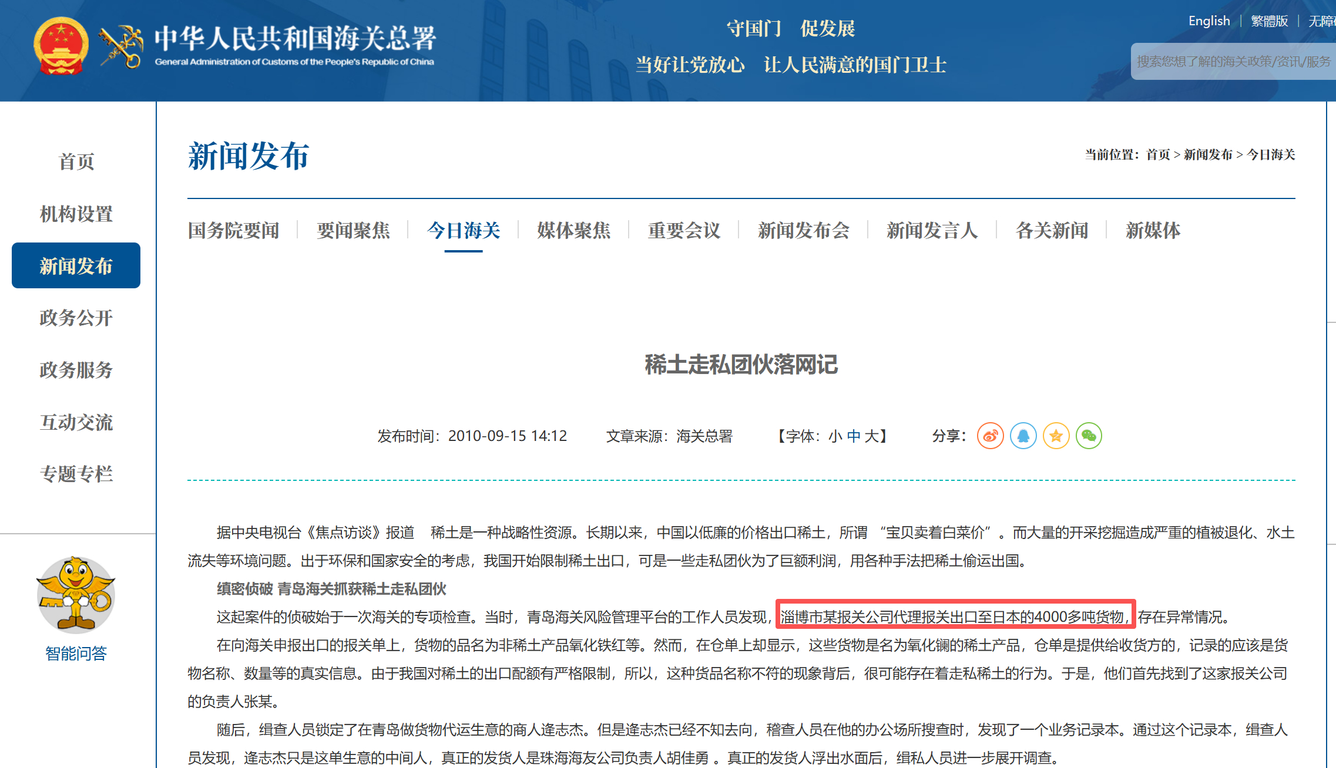Open 互动交流 in sidebar
Image resolution: width=1336 pixels, height=768 pixels.
click(x=76, y=422)
